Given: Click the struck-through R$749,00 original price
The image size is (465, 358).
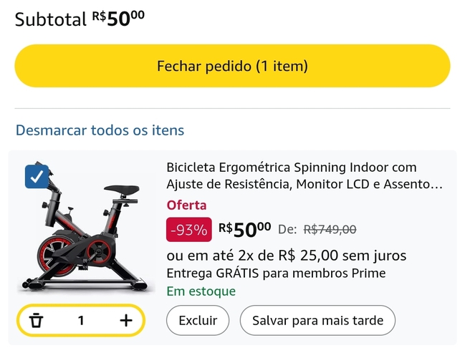Looking at the screenshot, I should coord(330,230).
